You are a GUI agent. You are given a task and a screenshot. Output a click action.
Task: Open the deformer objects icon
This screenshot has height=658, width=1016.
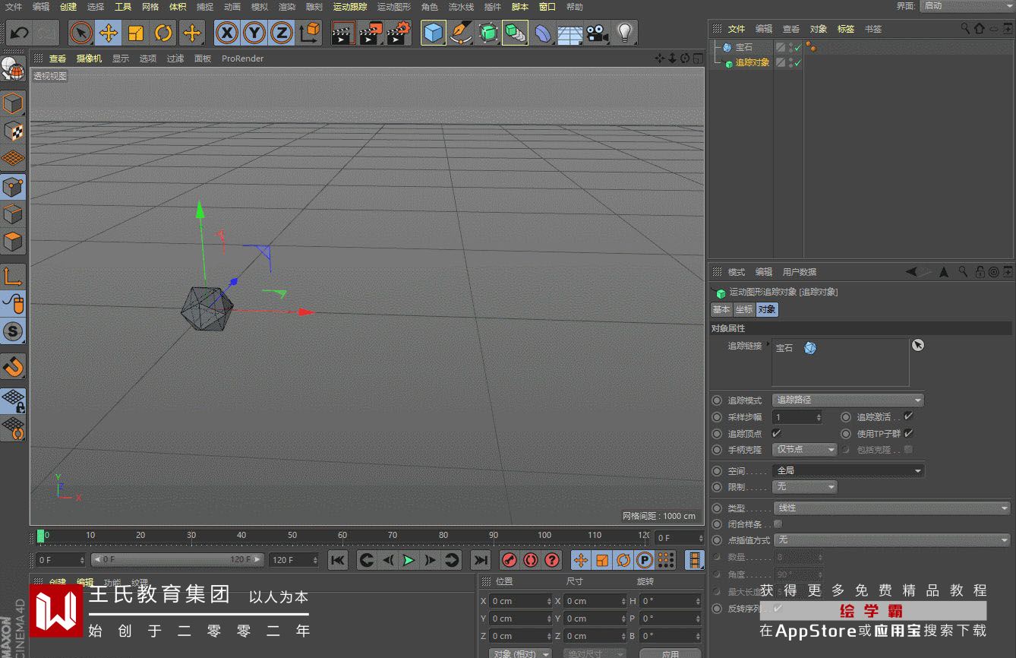tap(543, 33)
